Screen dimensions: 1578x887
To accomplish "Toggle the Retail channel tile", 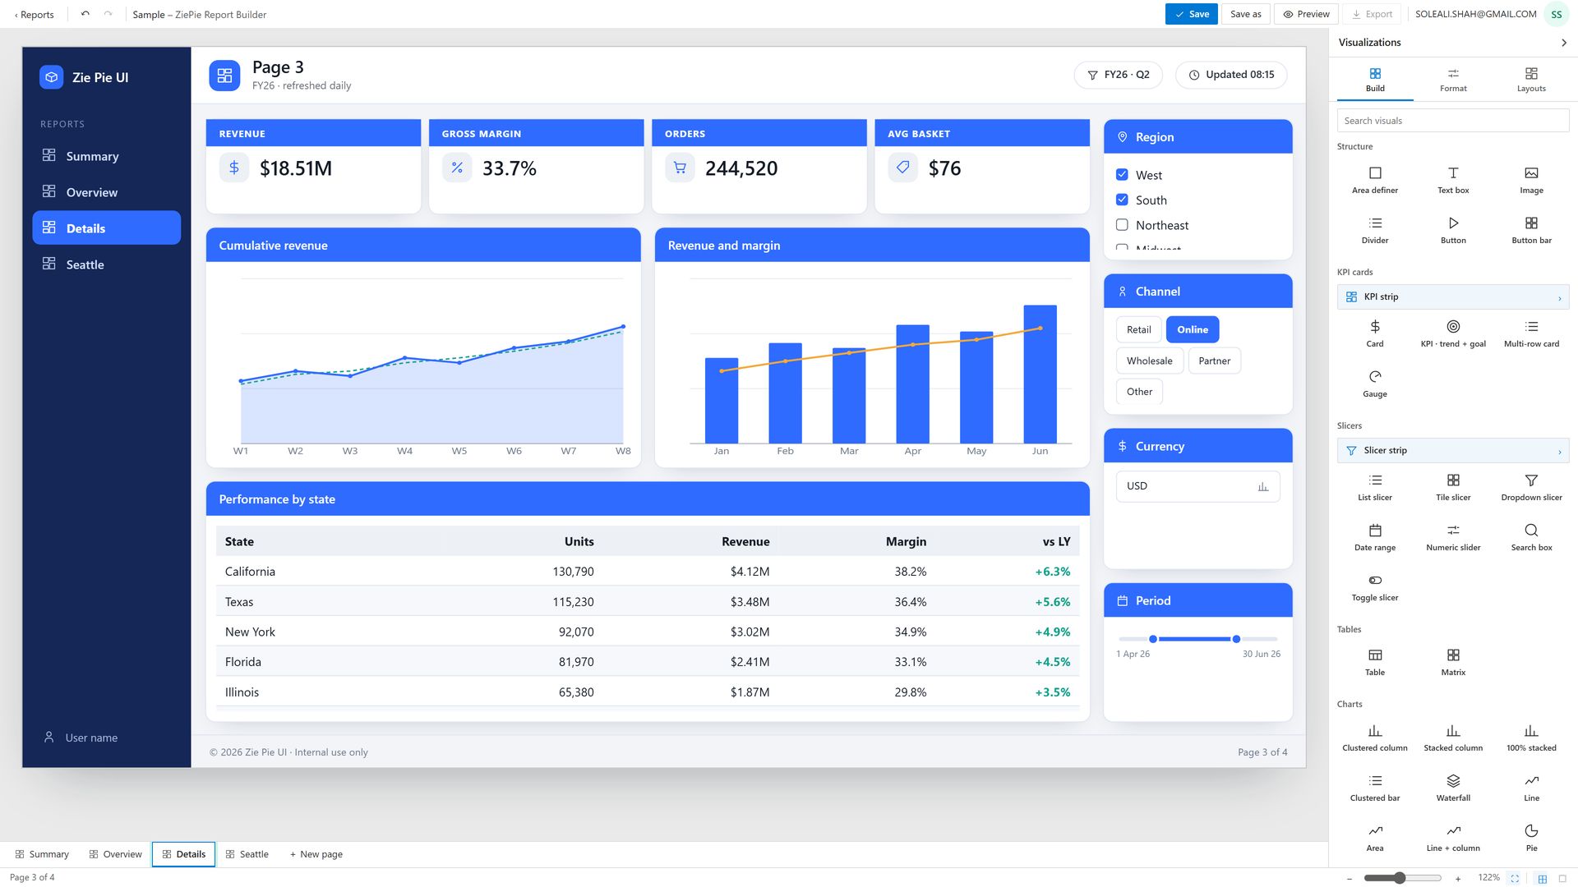I will pyautogui.click(x=1138, y=329).
